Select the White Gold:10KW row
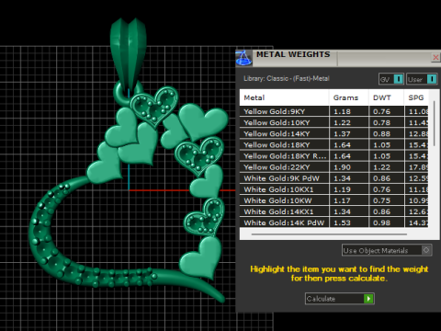441x331 pixels. tap(334, 200)
